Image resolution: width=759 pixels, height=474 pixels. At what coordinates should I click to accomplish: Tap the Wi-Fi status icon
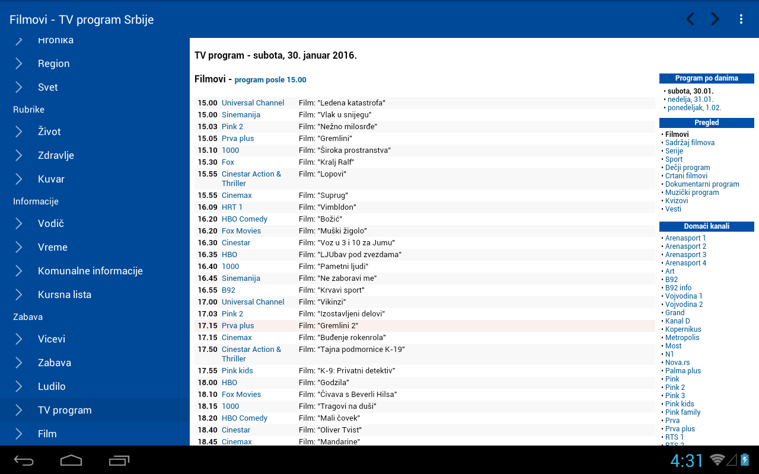point(717,460)
